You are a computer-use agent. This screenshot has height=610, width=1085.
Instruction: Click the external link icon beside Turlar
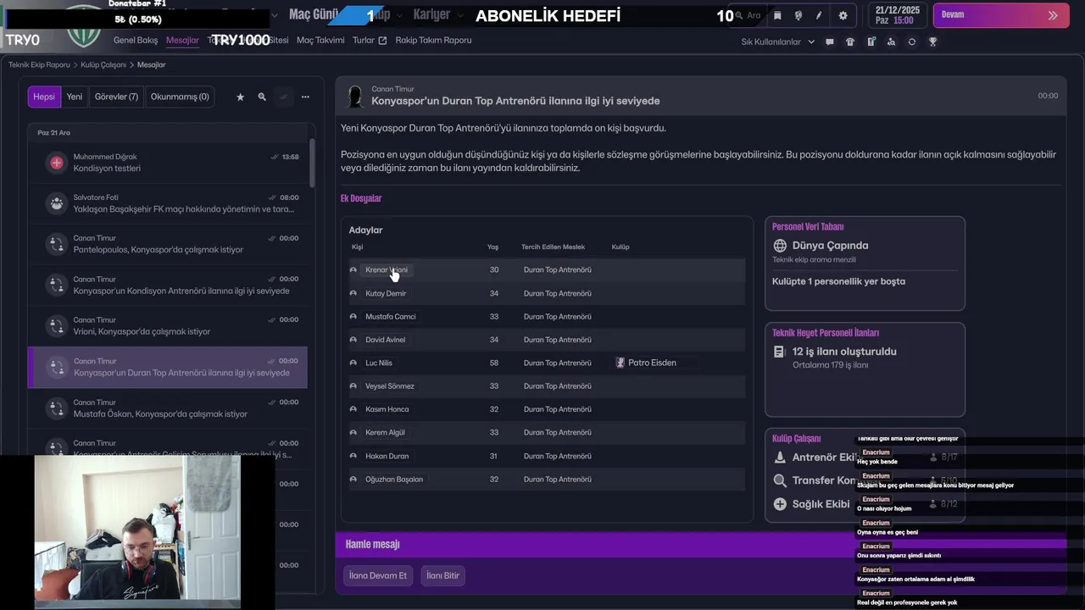pos(382,41)
